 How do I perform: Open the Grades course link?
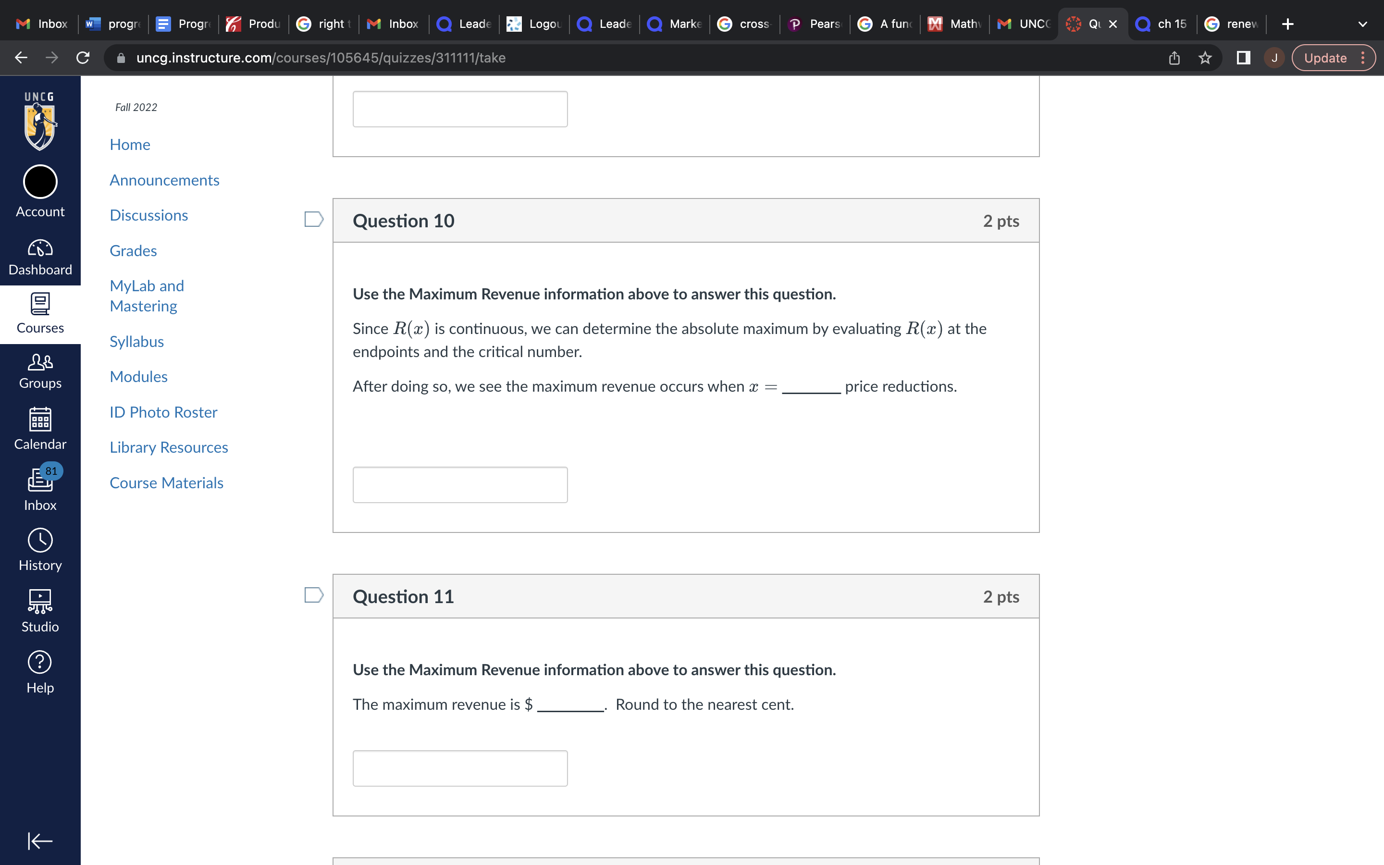point(133,250)
